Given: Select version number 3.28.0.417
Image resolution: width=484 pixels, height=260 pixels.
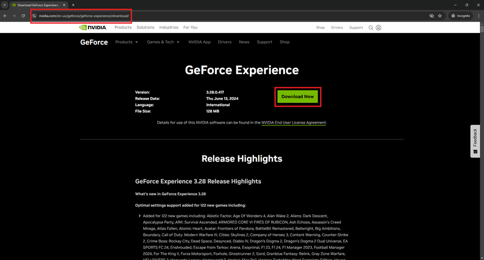Looking at the screenshot, I should coord(215,92).
